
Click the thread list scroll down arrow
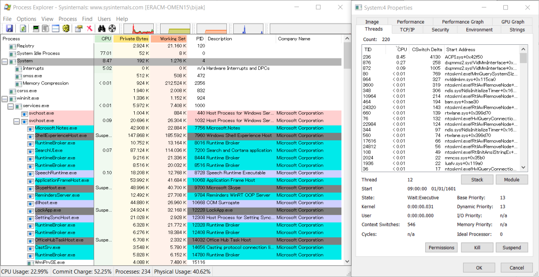[x=523, y=168]
